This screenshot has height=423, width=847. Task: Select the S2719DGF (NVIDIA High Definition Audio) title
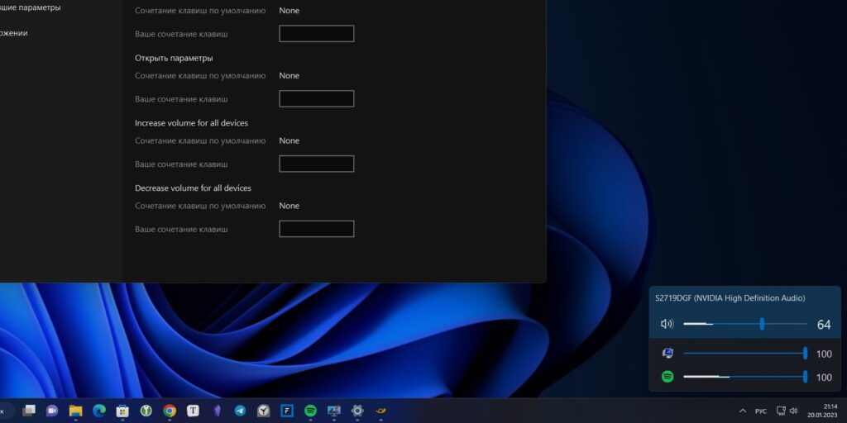(x=730, y=297)
